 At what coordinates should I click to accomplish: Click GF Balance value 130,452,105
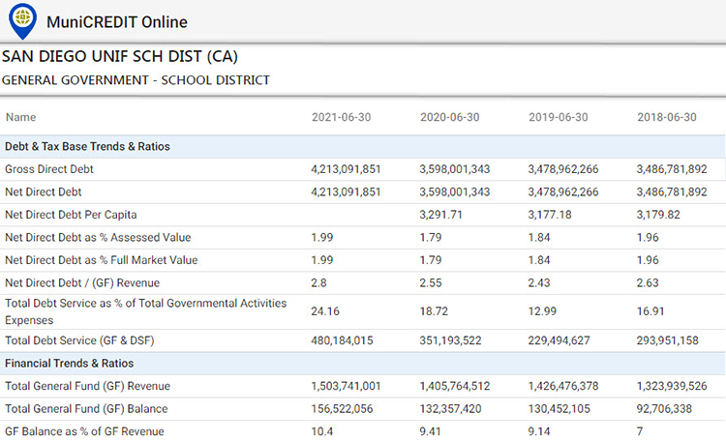point(559,409)
